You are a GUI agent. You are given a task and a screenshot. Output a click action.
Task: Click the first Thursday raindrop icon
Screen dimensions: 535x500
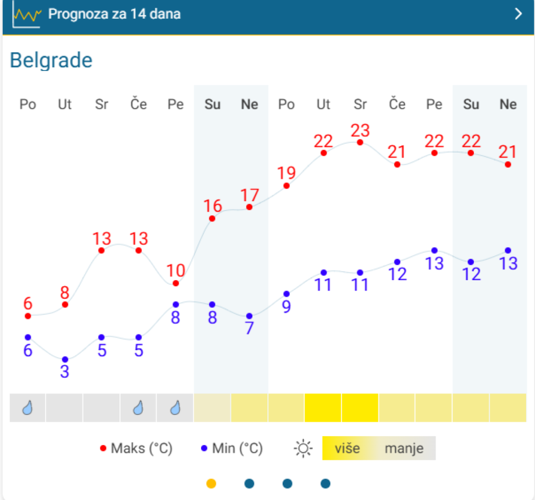[138, 408]
